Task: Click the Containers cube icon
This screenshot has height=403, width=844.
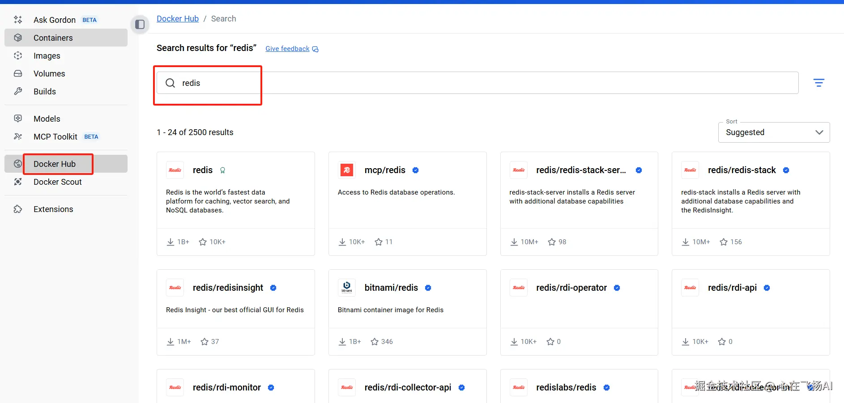Action: pyautogui.click(x=18, y=38)
